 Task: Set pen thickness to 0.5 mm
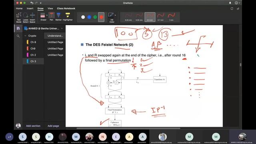(x=150, y=17)
